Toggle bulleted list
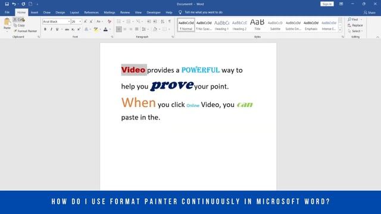Viewport: 381px width, 214px height. click(118, 21)
